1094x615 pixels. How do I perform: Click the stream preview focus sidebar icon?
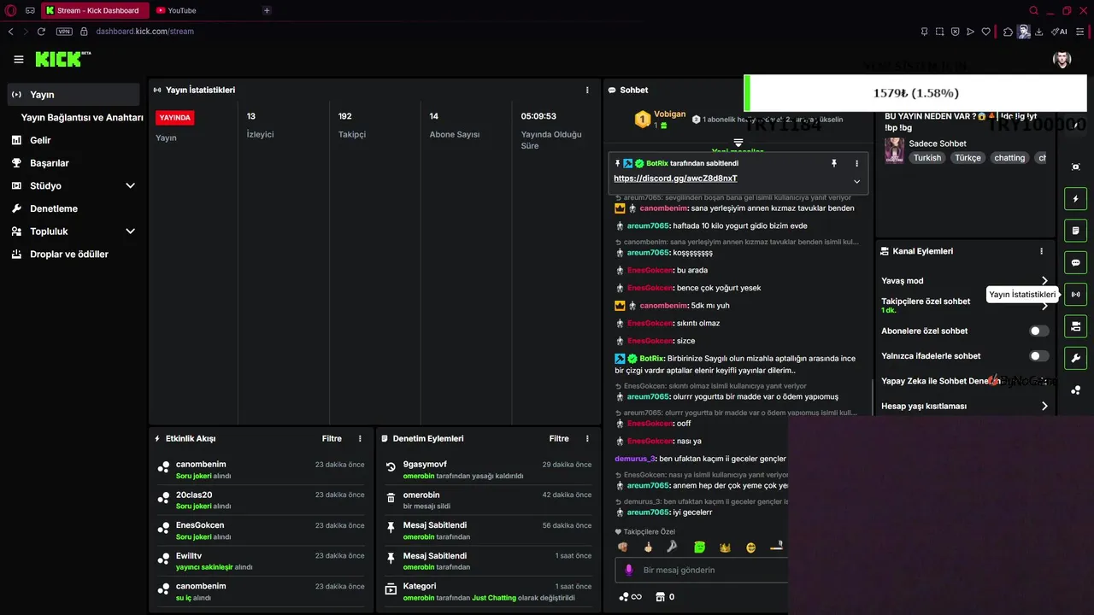pos(1075,167)
